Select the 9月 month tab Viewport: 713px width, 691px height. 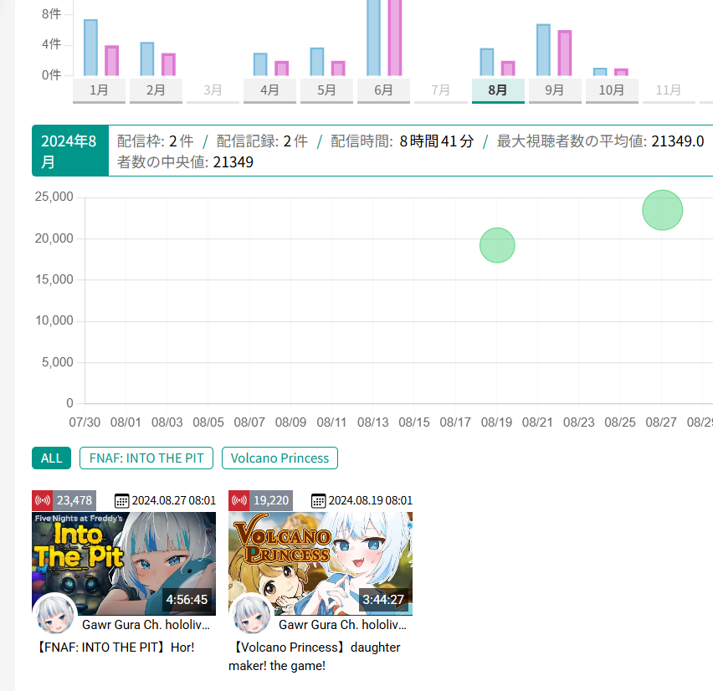[555, 90]
